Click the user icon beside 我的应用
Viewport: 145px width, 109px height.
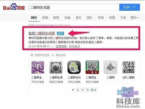[53, 55]
